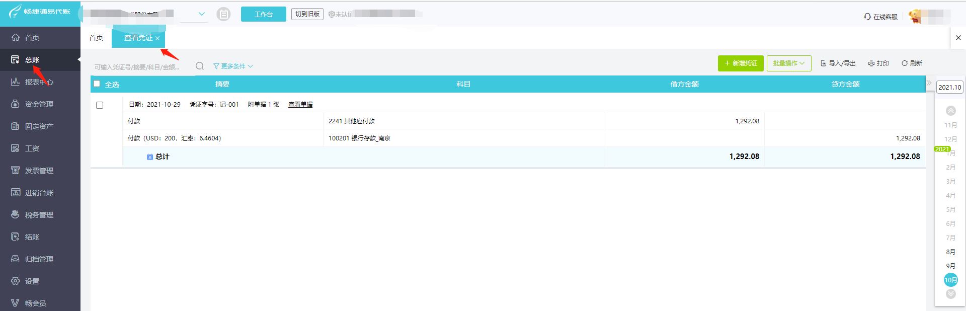Click the 畅会员 V icon
The image size is (966, 311).
coord(15,303)
